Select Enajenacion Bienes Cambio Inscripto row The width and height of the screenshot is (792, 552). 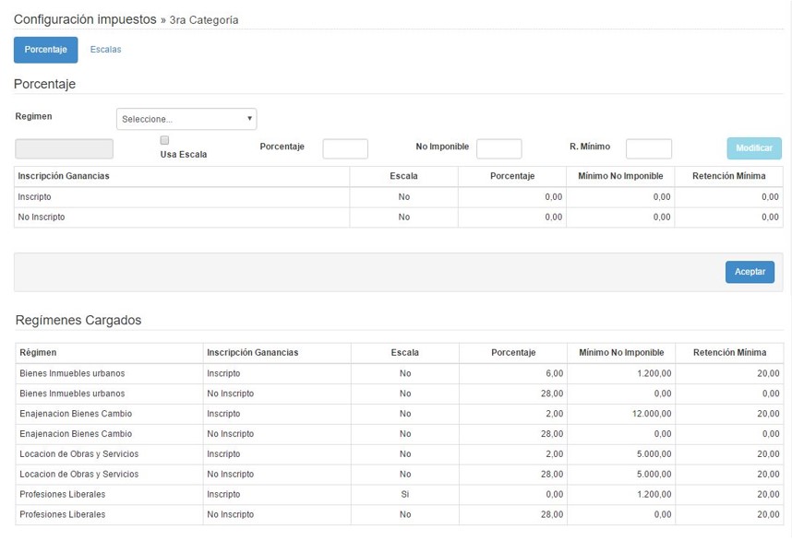[110, 414]
